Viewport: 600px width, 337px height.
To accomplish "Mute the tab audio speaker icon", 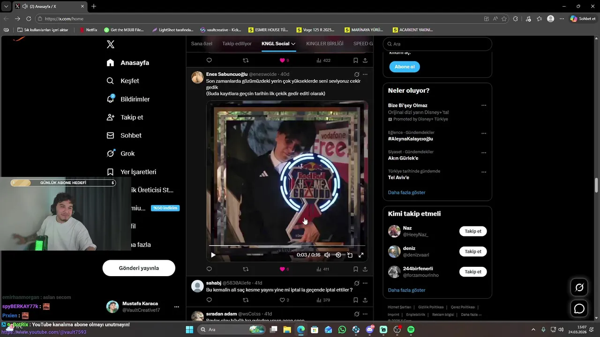I will click(24, 7).
